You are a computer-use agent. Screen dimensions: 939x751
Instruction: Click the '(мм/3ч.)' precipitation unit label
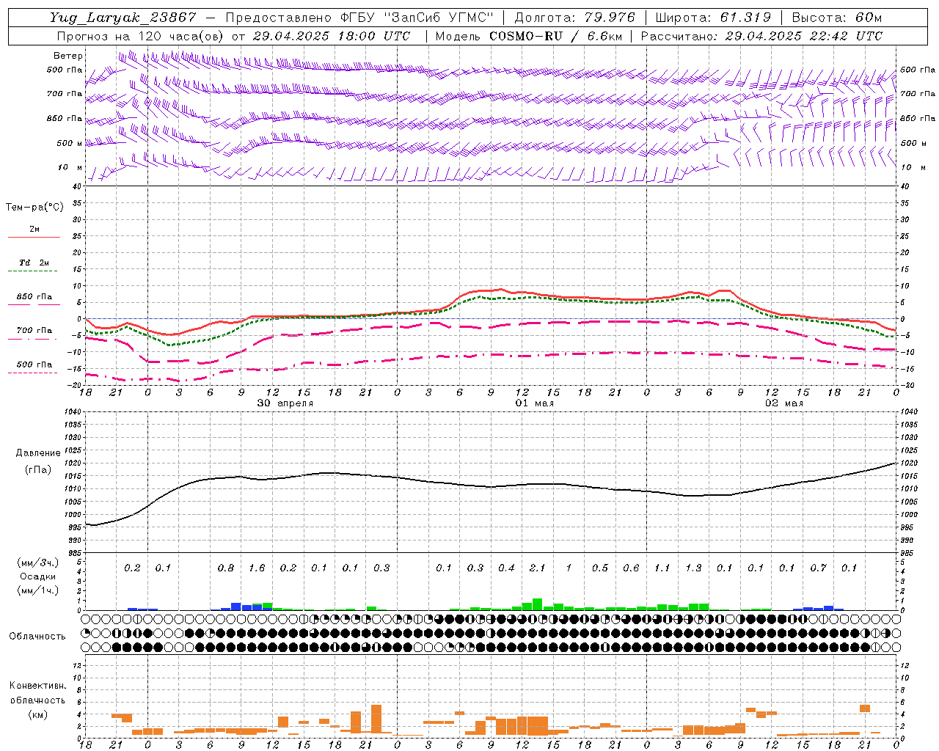pos(38,562)
